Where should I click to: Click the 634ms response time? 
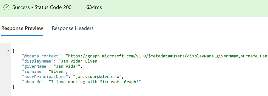(94, 8)
